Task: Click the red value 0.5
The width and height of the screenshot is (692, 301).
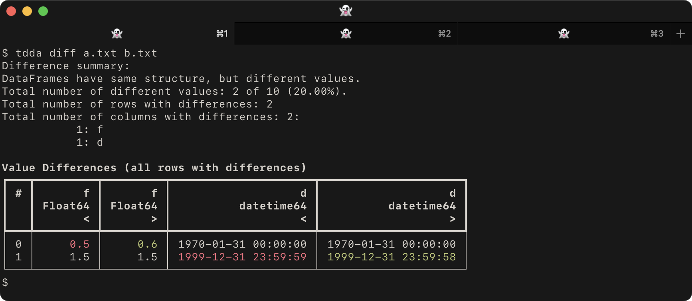Action: pyautogui.click(x=79, y=244)
